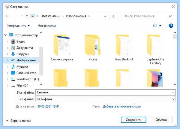Select 'Files (D:)' drive
Image resolution: width=180 pixels, height=129 pixels.
click(x=22, y=85)
